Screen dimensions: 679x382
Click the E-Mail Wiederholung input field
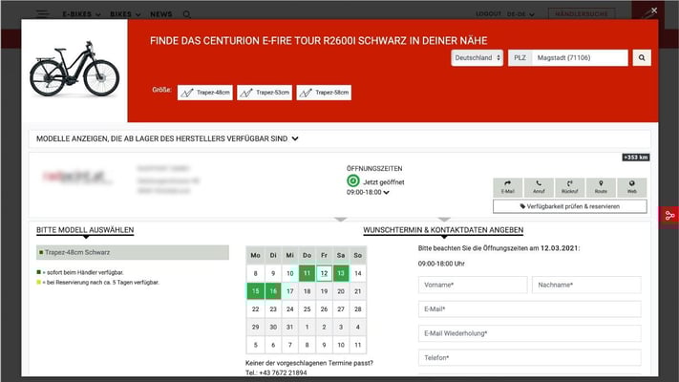[530, 333]
